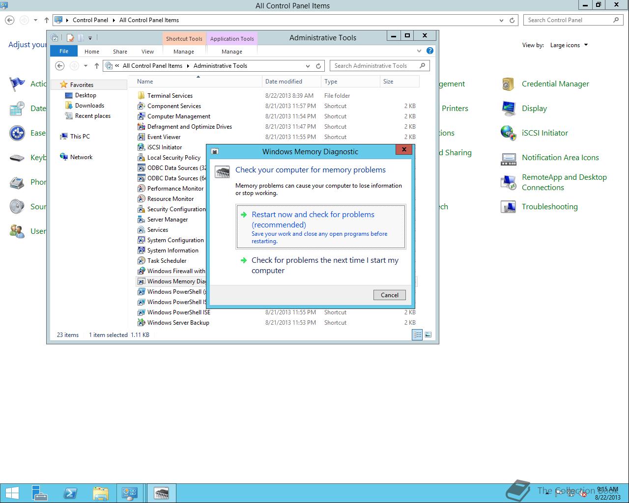The height and width of the screenshot is (503, 629).
Task: Open the File ribbon tab
Action: 64,51
